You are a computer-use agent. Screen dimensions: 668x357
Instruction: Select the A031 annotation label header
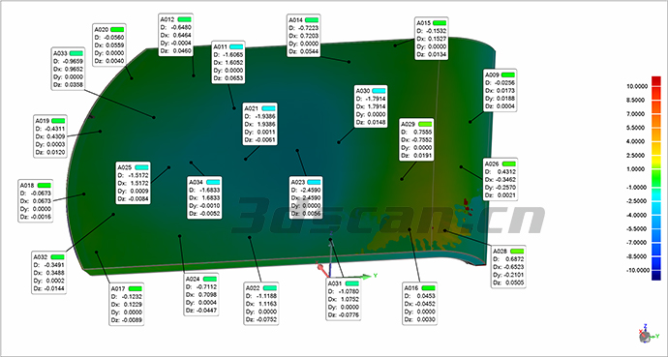(x=344, y=283)
